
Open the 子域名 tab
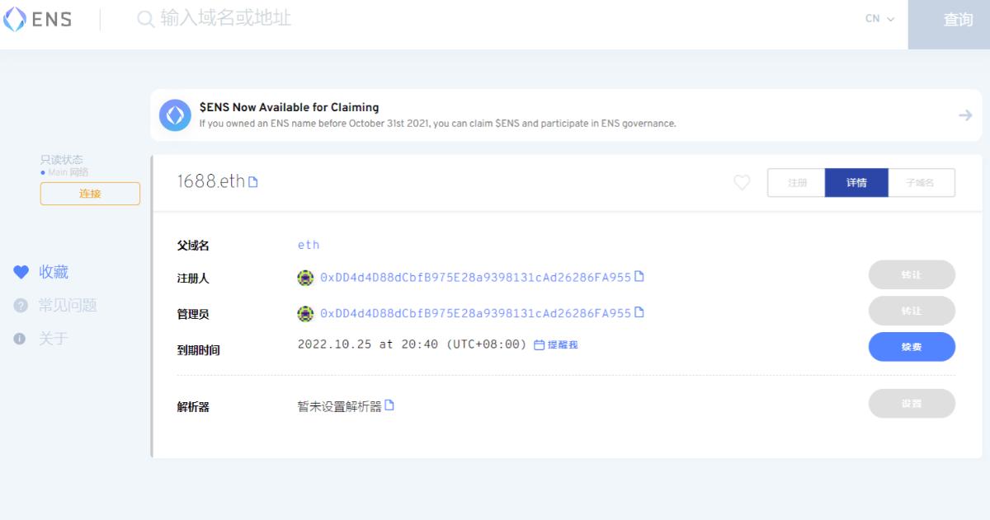pyautogui.click(x=922, y=183)
